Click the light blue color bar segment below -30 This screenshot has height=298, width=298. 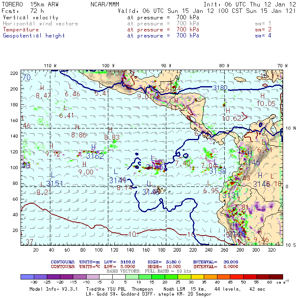click(x=27, y=277)
